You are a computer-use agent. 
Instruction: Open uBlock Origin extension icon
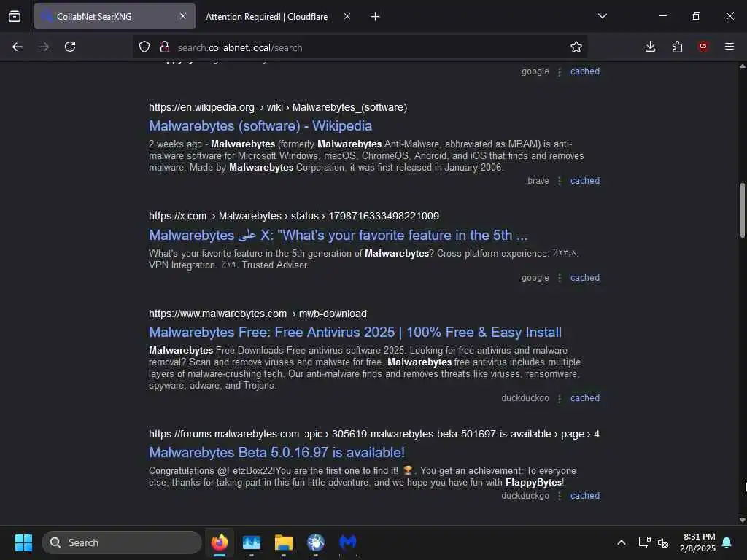[x=703, y=47]
